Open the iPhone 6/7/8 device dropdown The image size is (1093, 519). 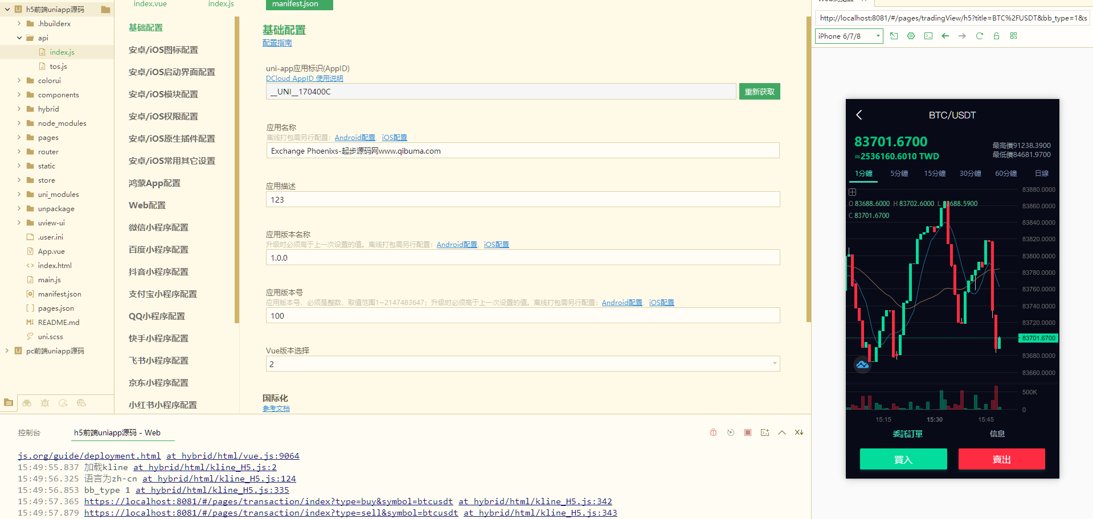[x=849, y=36]
